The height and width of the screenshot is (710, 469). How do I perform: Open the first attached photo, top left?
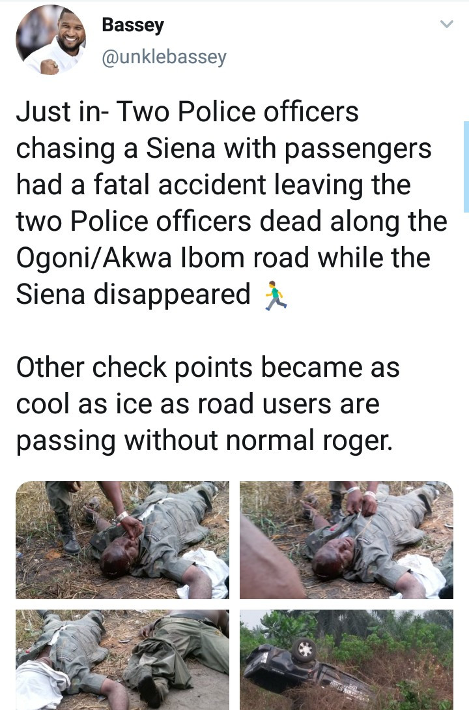pyautogui.click(x=122, y=540)
